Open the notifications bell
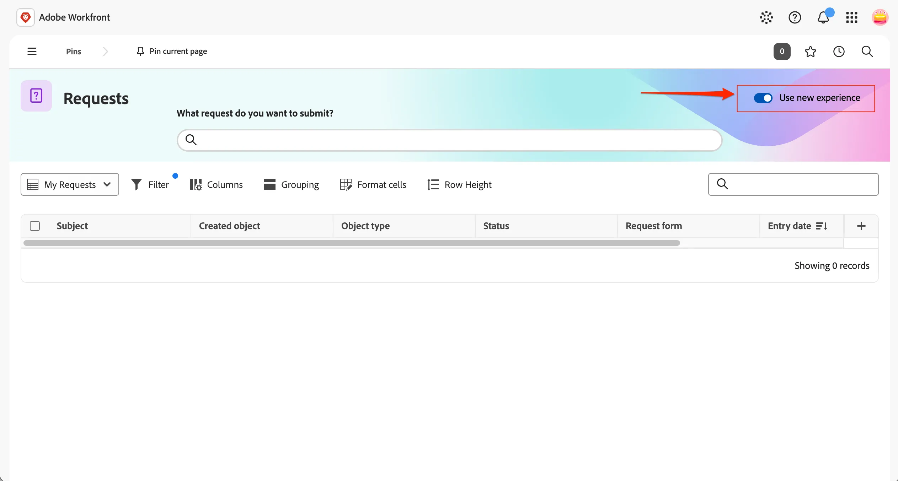 click(x=823, y=17)
